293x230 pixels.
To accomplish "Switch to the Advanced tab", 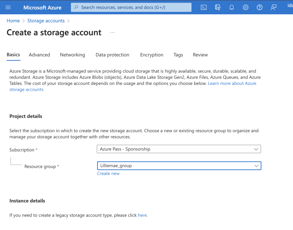I will point(39,55).
